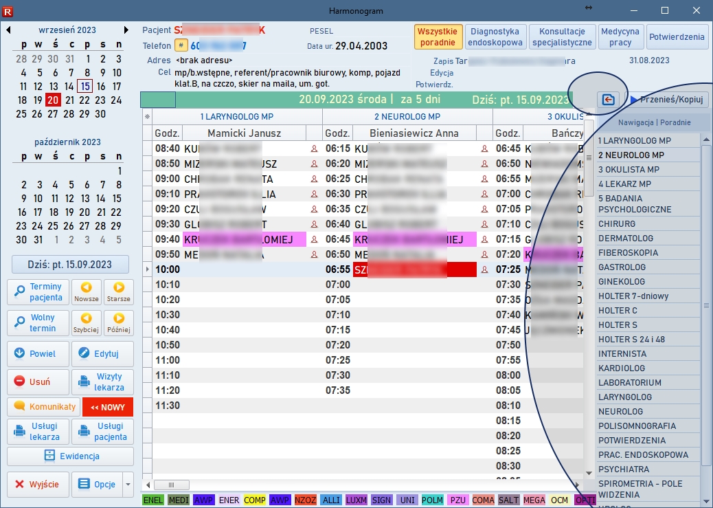Click Nowsze left-arrow button
713x508 pixels.
pos(87,292)
